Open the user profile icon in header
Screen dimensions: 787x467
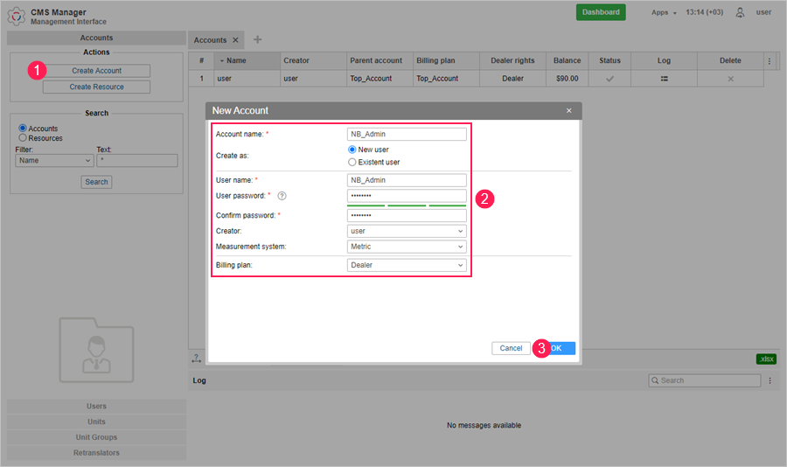click(741, 12)
